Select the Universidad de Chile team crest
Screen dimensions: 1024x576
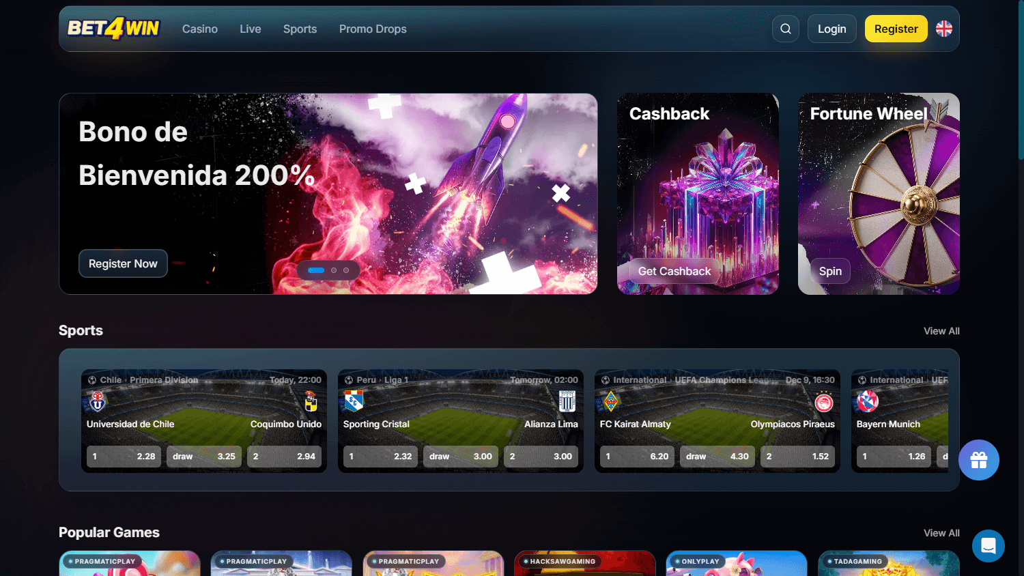pos(96,401)
